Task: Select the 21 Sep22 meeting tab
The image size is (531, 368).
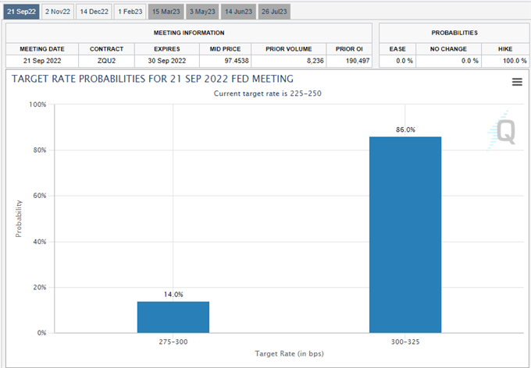Action: click(21, 12)
